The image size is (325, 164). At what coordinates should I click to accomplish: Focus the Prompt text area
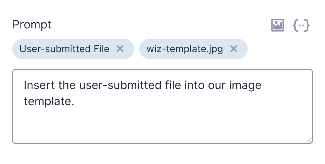pos(162,106)
